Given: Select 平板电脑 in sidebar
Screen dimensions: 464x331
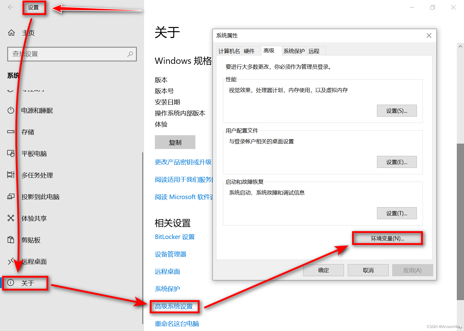Looking at the screenshot, I should (34, 154).
